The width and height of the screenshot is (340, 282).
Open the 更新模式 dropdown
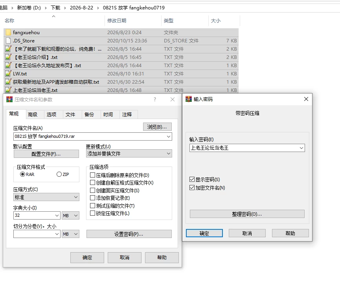(129, 154)
